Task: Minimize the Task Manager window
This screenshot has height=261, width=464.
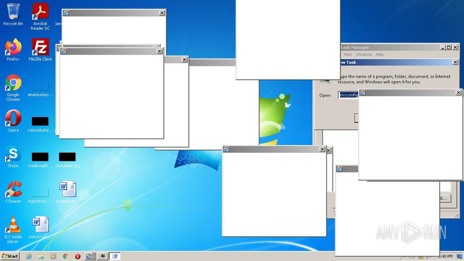Action: [443, 47]
